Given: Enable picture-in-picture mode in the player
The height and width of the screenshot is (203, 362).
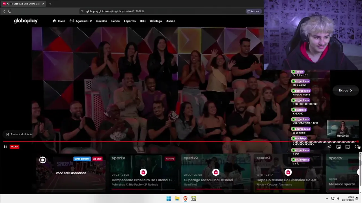Looking at the screenshot, I should pos(338,147).
